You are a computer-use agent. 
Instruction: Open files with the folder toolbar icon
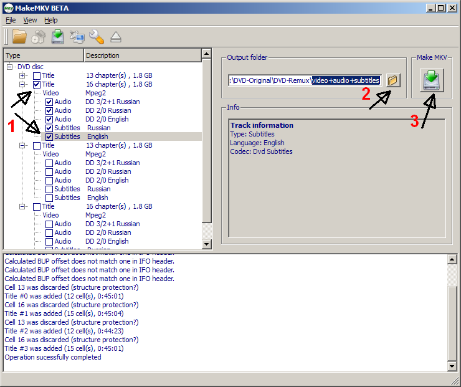(19, 37)
